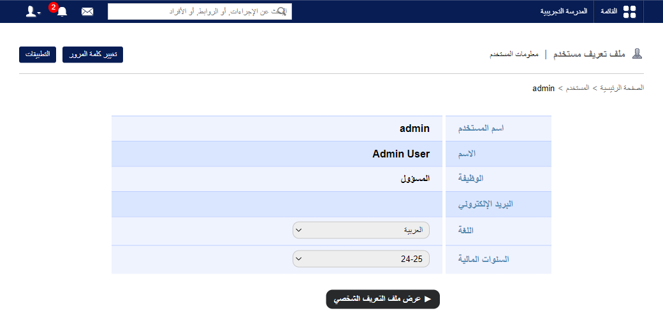
Task: Click the role value المسؤول
Action: (415, 178)
